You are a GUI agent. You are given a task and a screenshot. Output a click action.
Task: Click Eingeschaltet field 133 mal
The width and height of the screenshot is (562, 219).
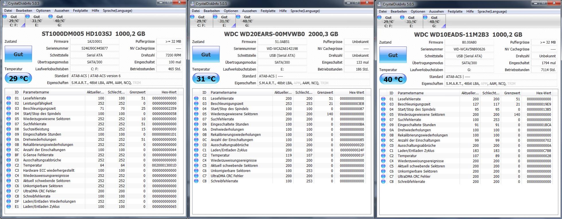357,62
